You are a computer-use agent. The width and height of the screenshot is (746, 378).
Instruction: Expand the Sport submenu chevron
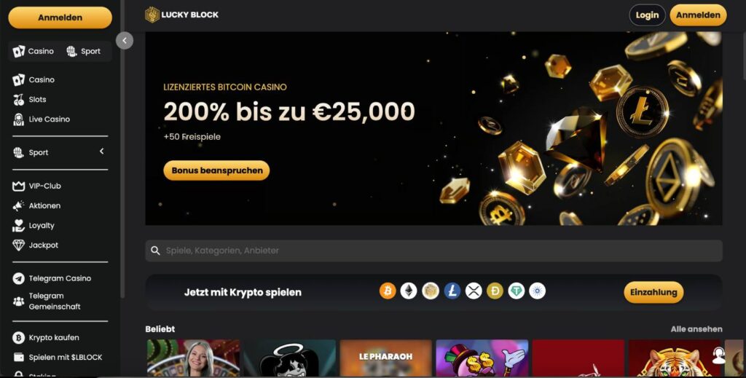click(x=101, y=151)
